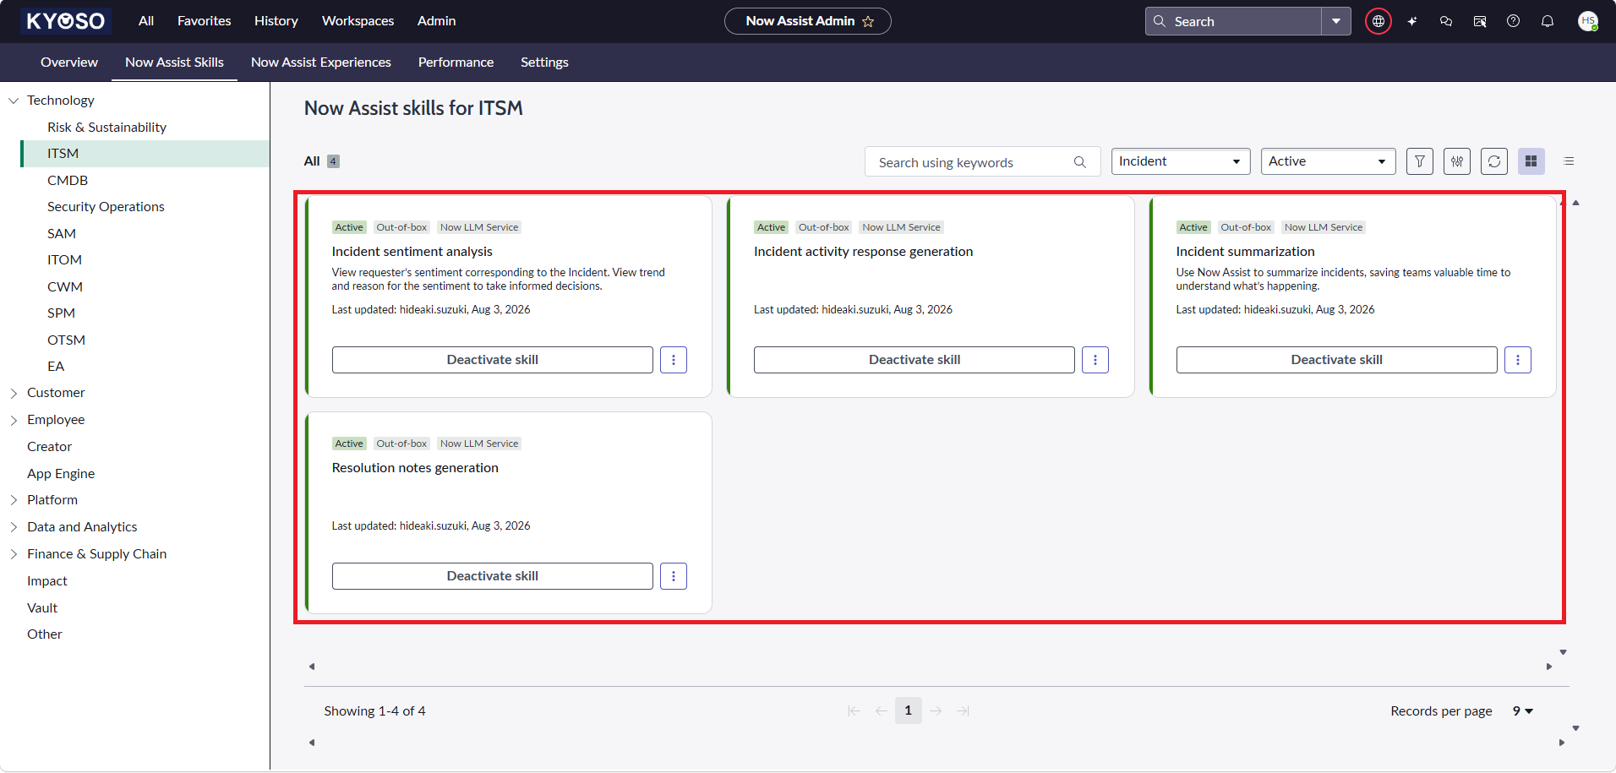Select SAM in the sidebar
The width and height of the screenshot is (1616, 773).
[x=62, y=234]
